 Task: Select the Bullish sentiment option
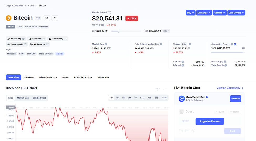click(220, 112)
